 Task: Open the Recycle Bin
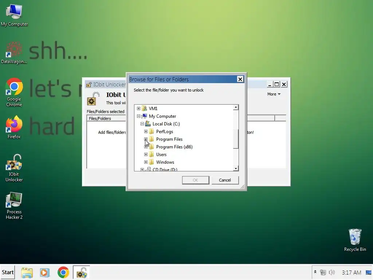coord(355,240)
